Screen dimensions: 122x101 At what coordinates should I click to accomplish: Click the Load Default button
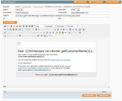[x=80, y=2]
